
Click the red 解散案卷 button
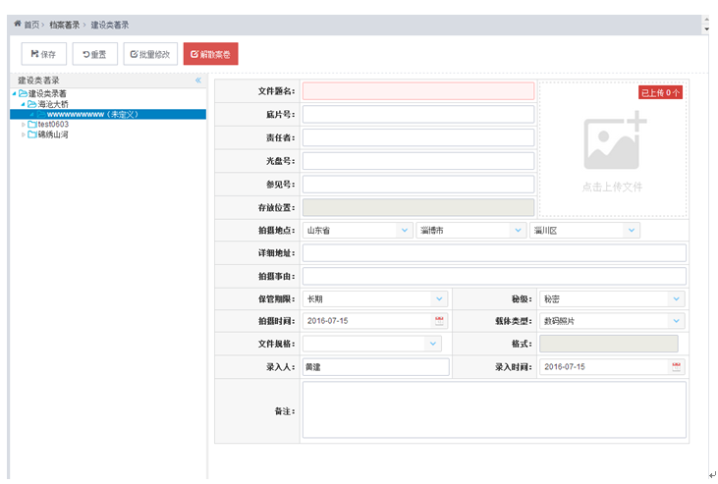click(210, 54)
